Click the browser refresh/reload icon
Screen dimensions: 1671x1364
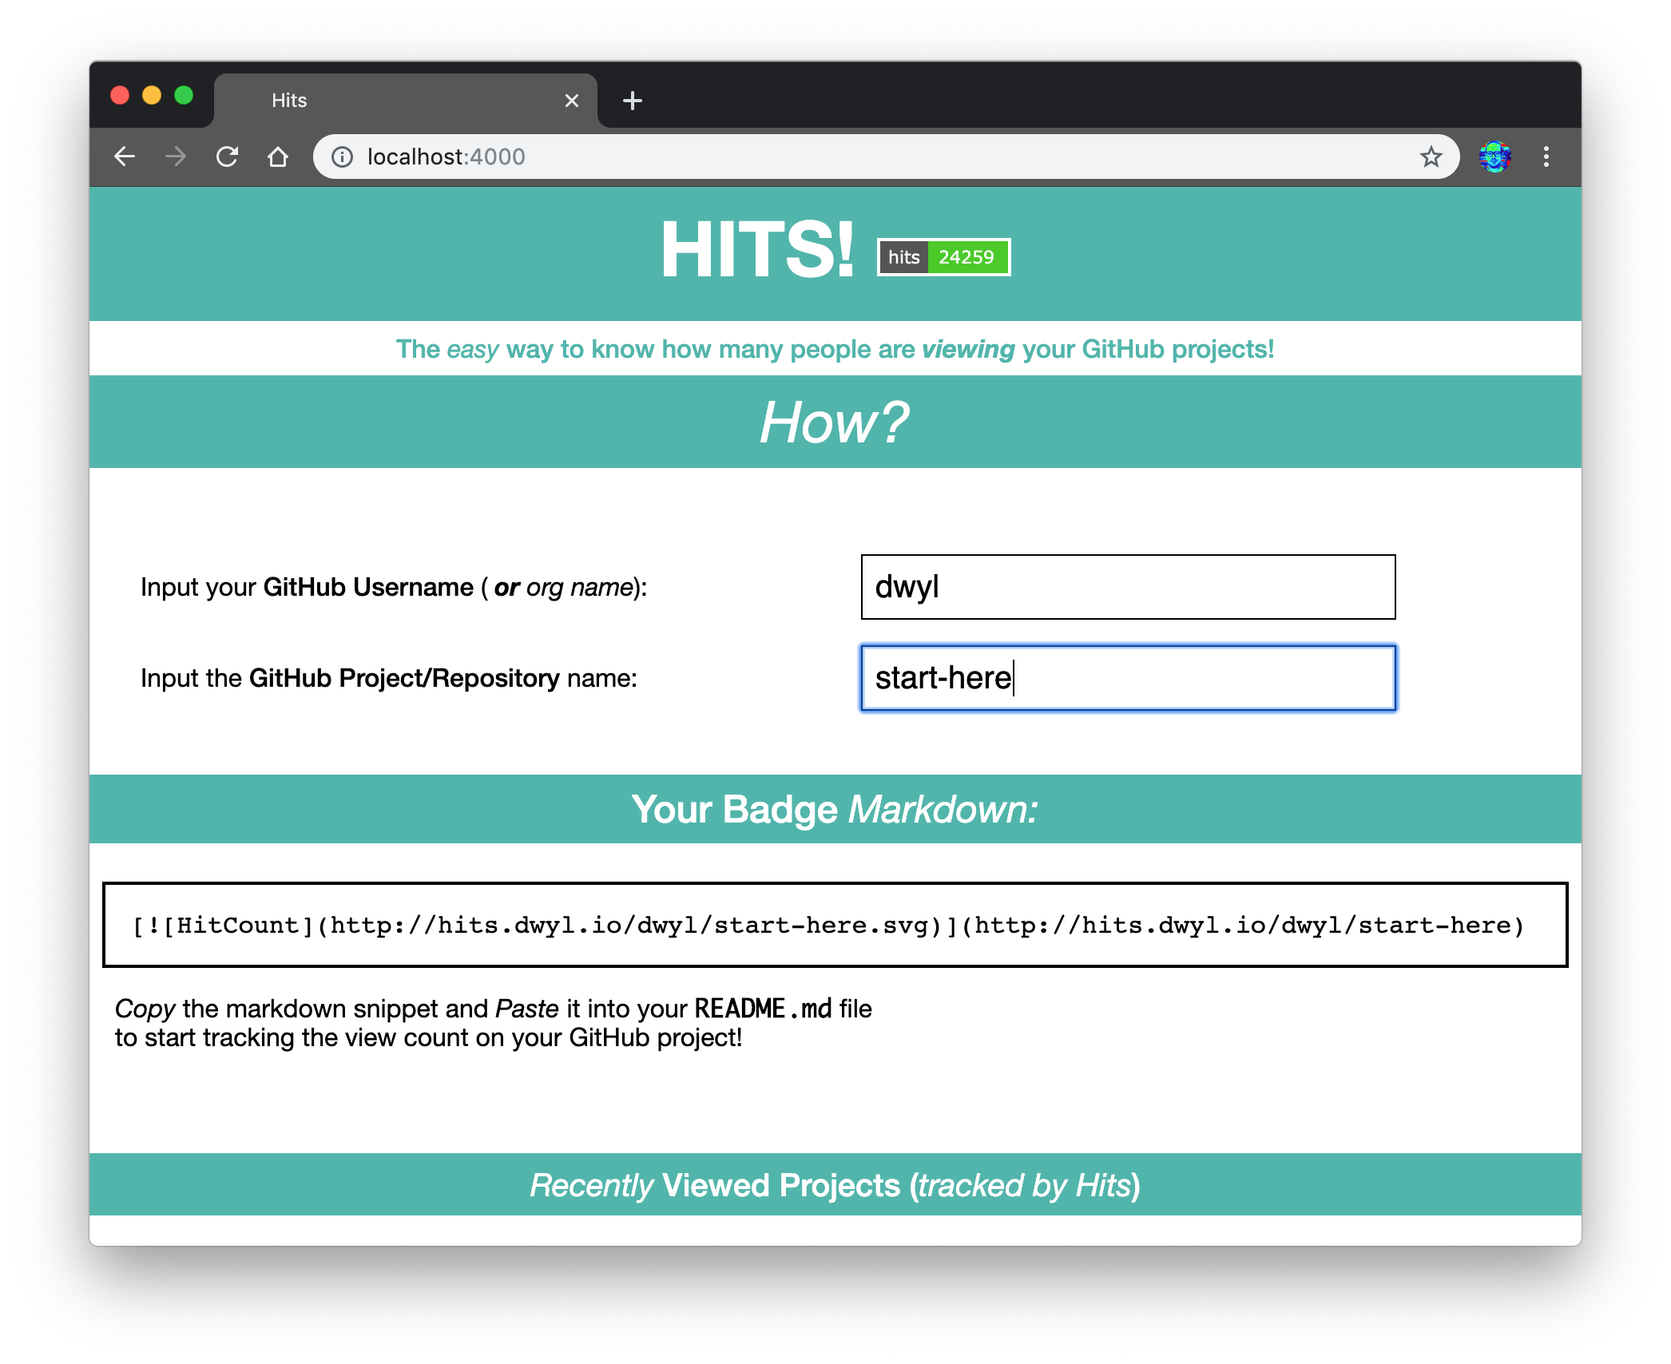click(x=226, y=156)
